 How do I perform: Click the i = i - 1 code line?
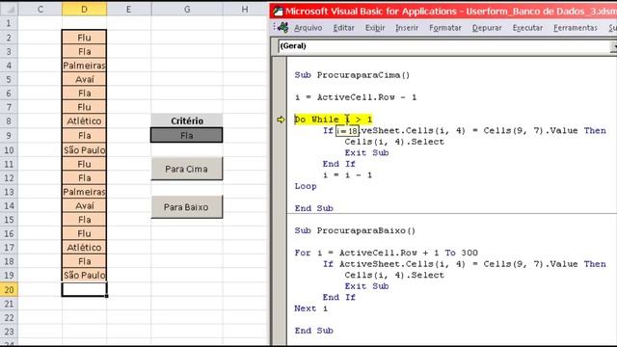(347, 175)
